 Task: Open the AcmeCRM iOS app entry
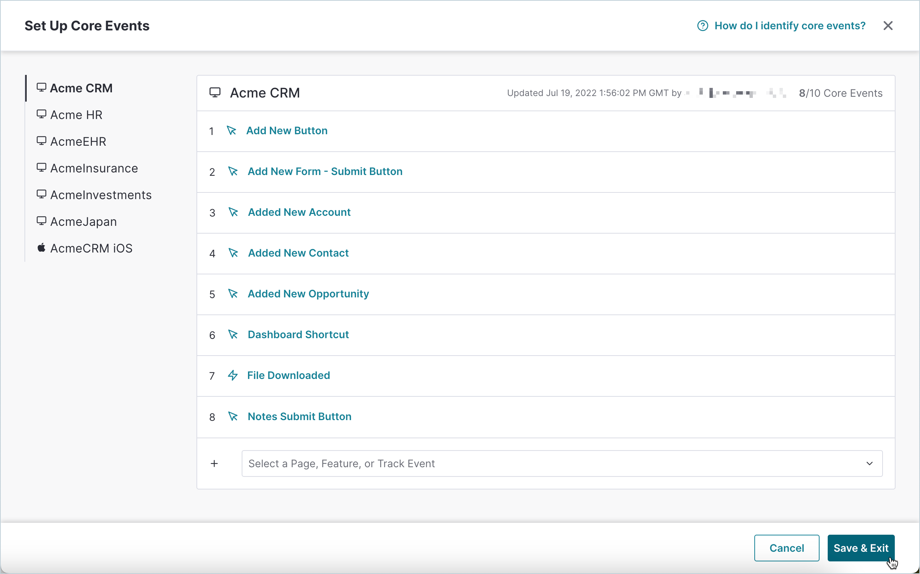coord(92,248)
